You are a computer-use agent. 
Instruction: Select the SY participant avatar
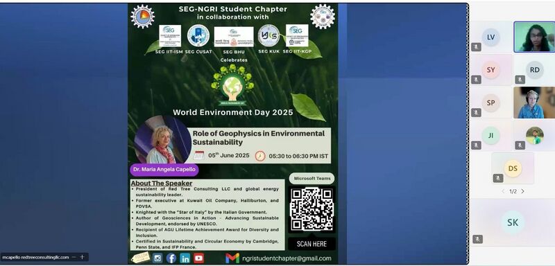[490, 70]
